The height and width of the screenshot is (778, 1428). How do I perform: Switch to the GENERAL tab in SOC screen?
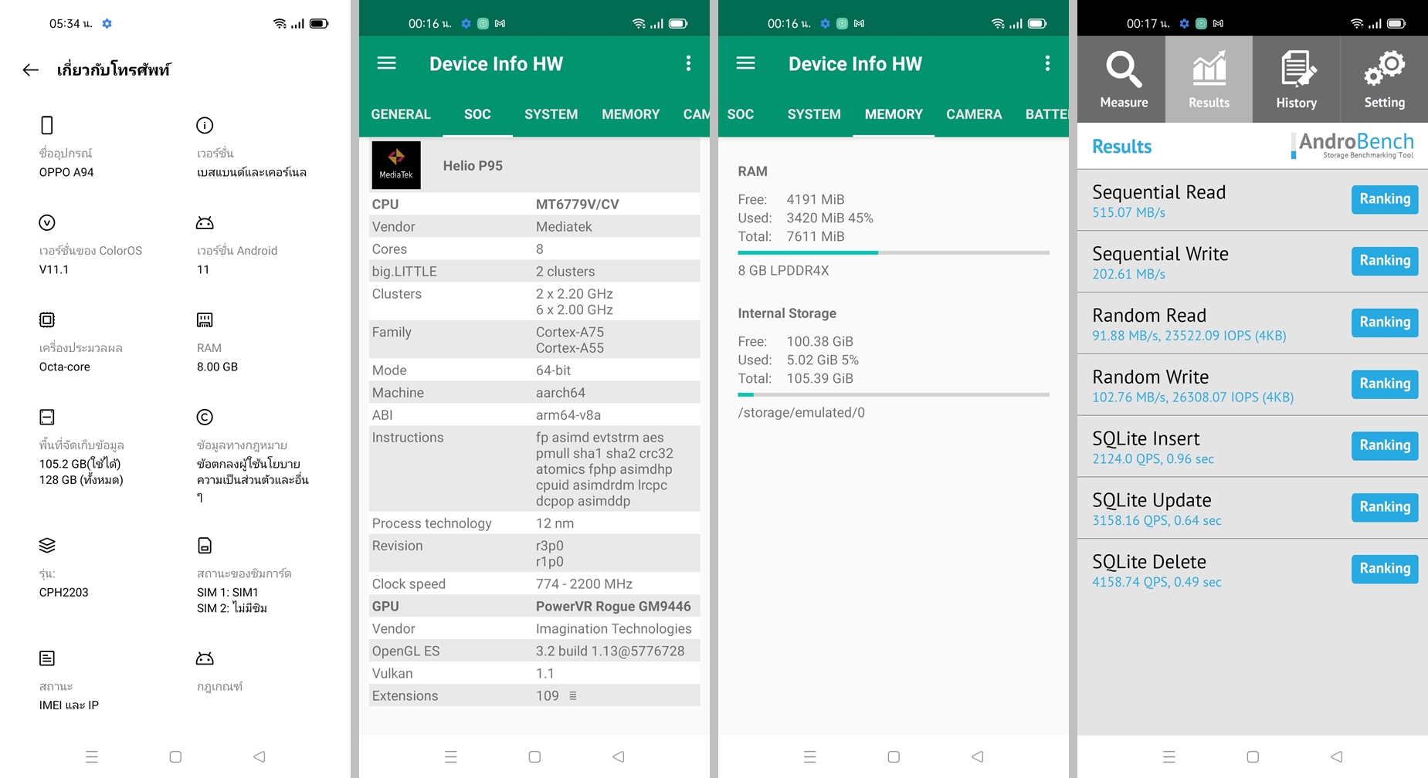coord(401,114)
